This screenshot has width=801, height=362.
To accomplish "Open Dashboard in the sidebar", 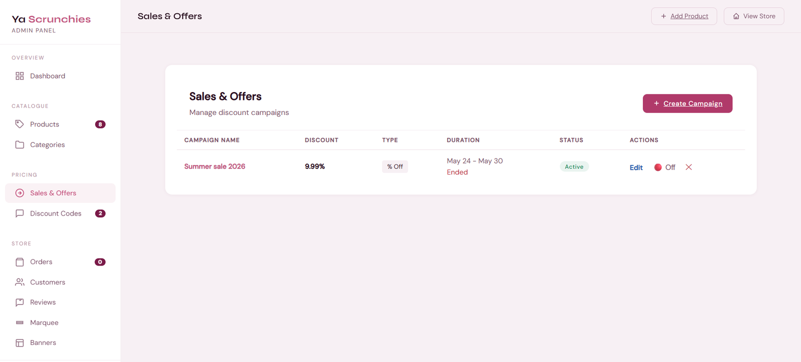I will point(60,76).
